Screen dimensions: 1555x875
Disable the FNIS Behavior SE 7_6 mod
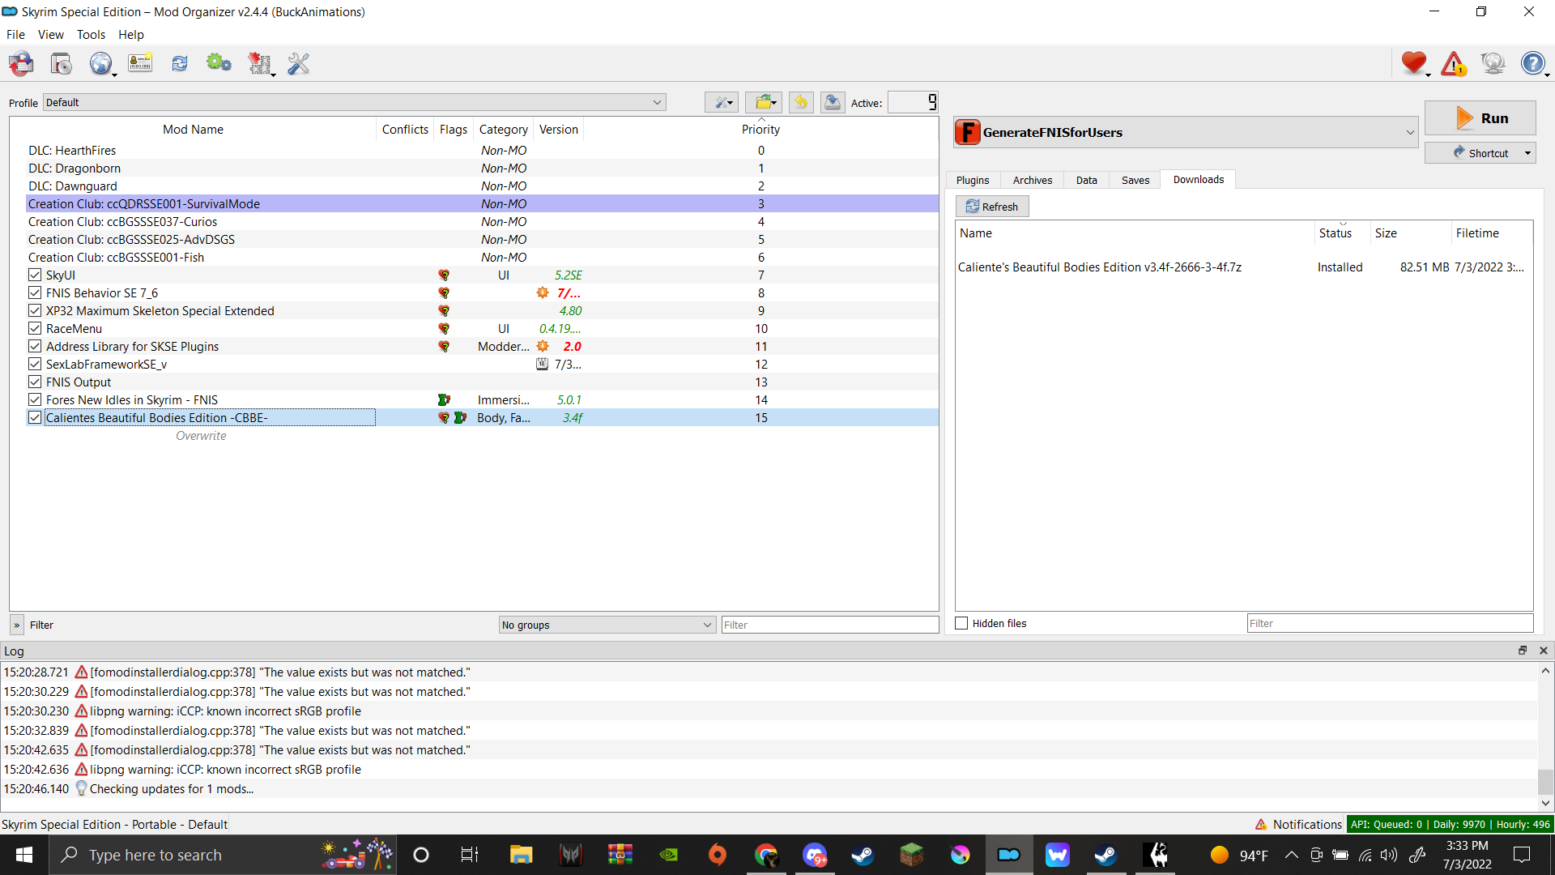coord(35,293)
